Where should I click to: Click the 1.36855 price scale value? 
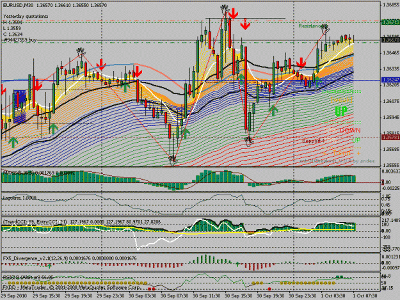[x=391, y=5]
